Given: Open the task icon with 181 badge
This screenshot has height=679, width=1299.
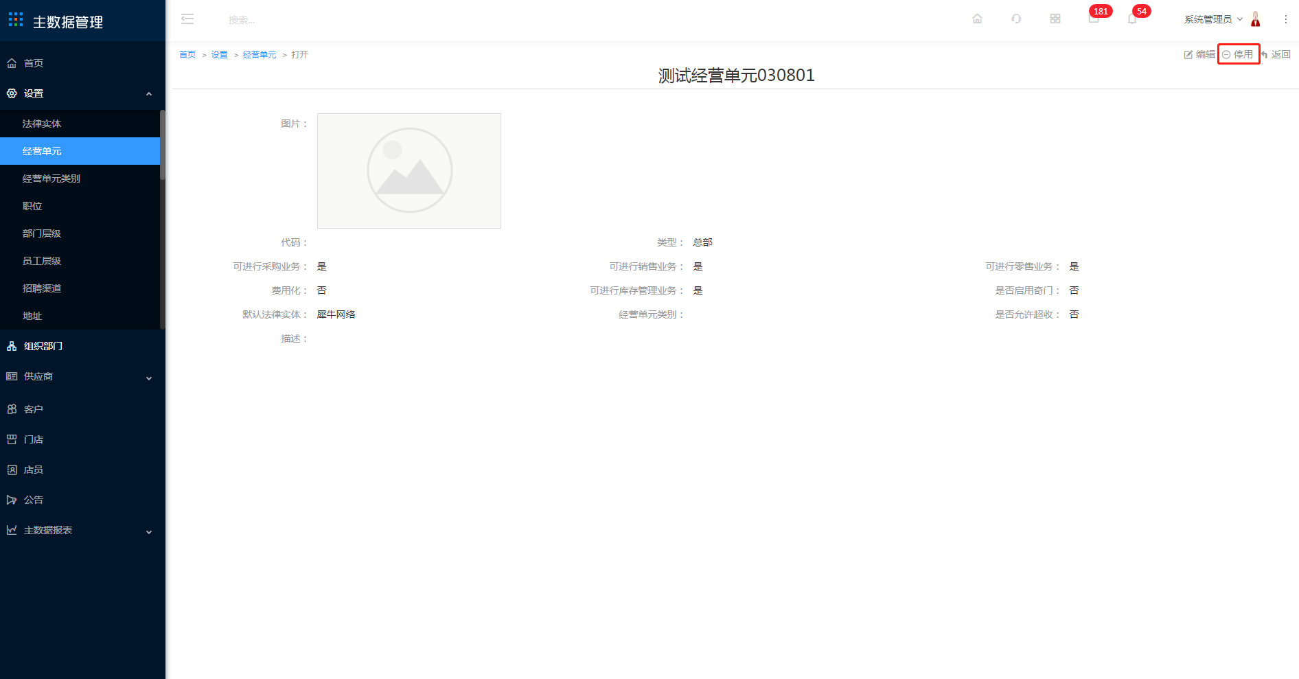Looking at the screenshot, I should tap(1094, 19).
